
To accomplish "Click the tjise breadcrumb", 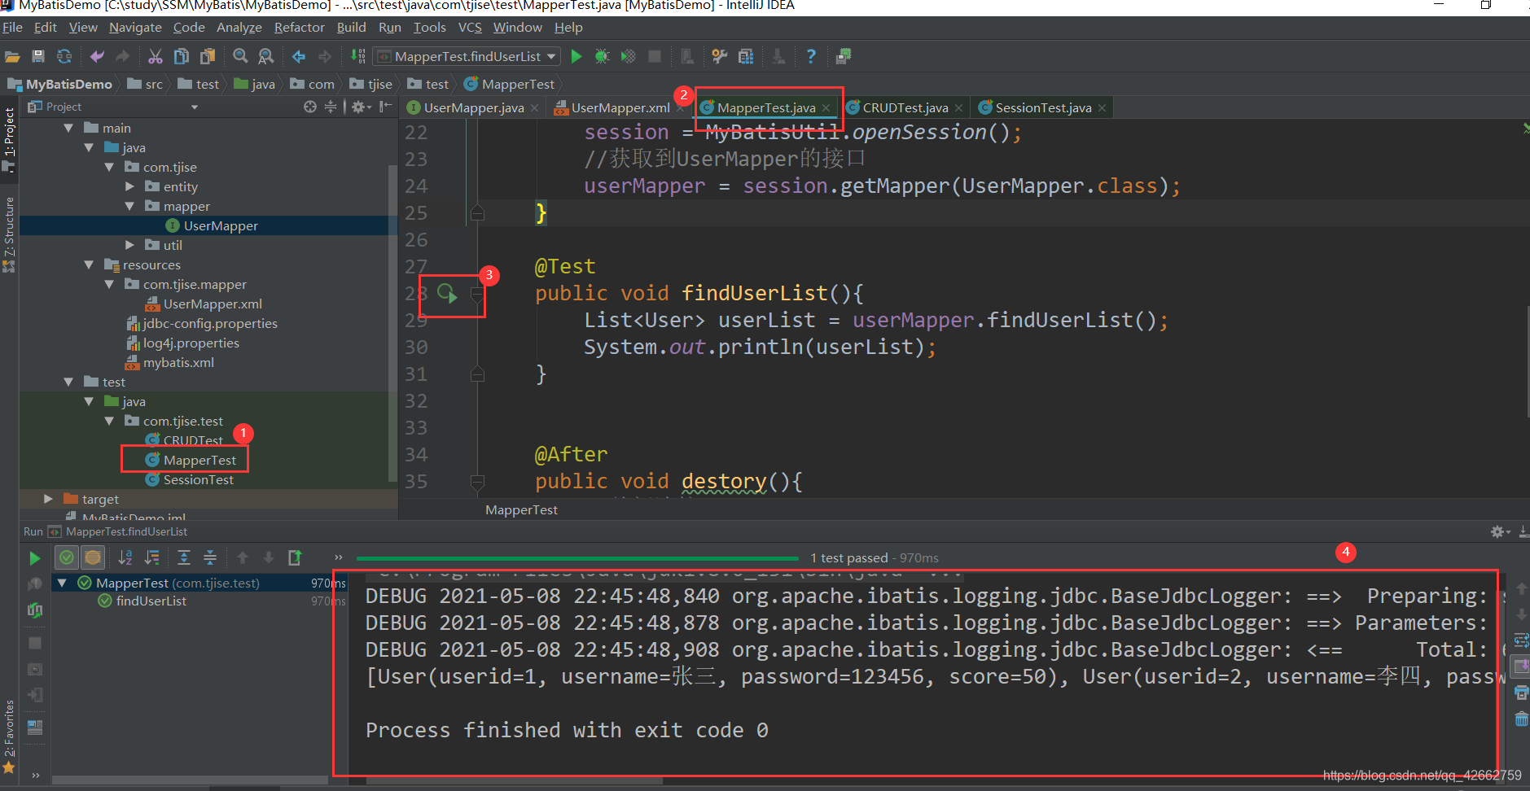I will [x=371, y=84].
